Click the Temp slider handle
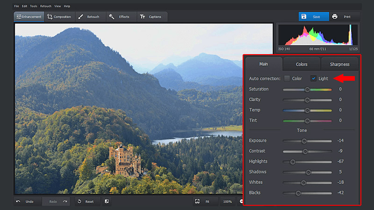 tap(307, 110)
